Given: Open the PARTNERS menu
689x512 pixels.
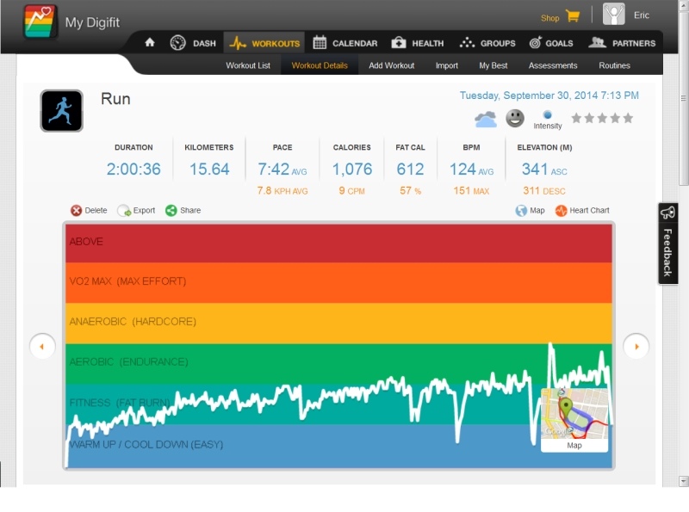Looking at the screenshot, I should tap(622, 43).
